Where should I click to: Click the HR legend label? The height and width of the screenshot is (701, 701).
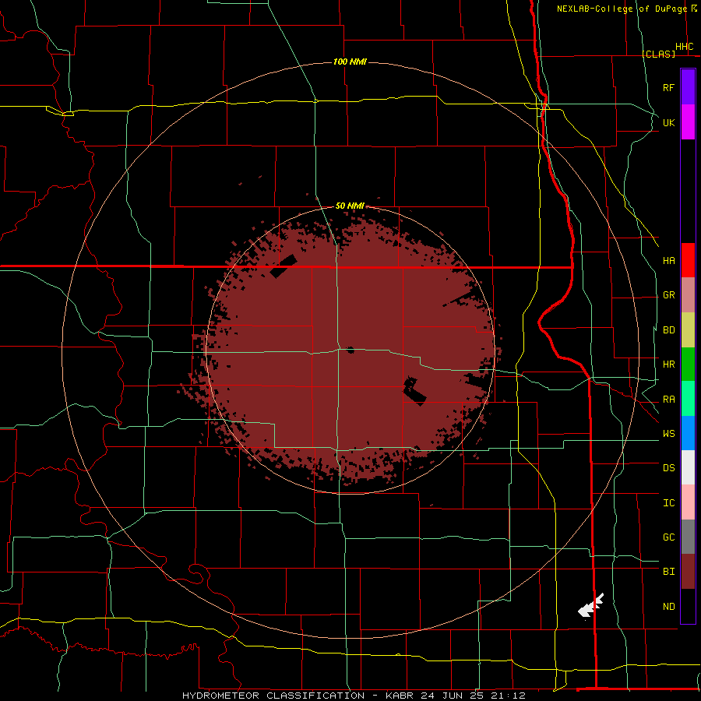click(x=668, y=365)
